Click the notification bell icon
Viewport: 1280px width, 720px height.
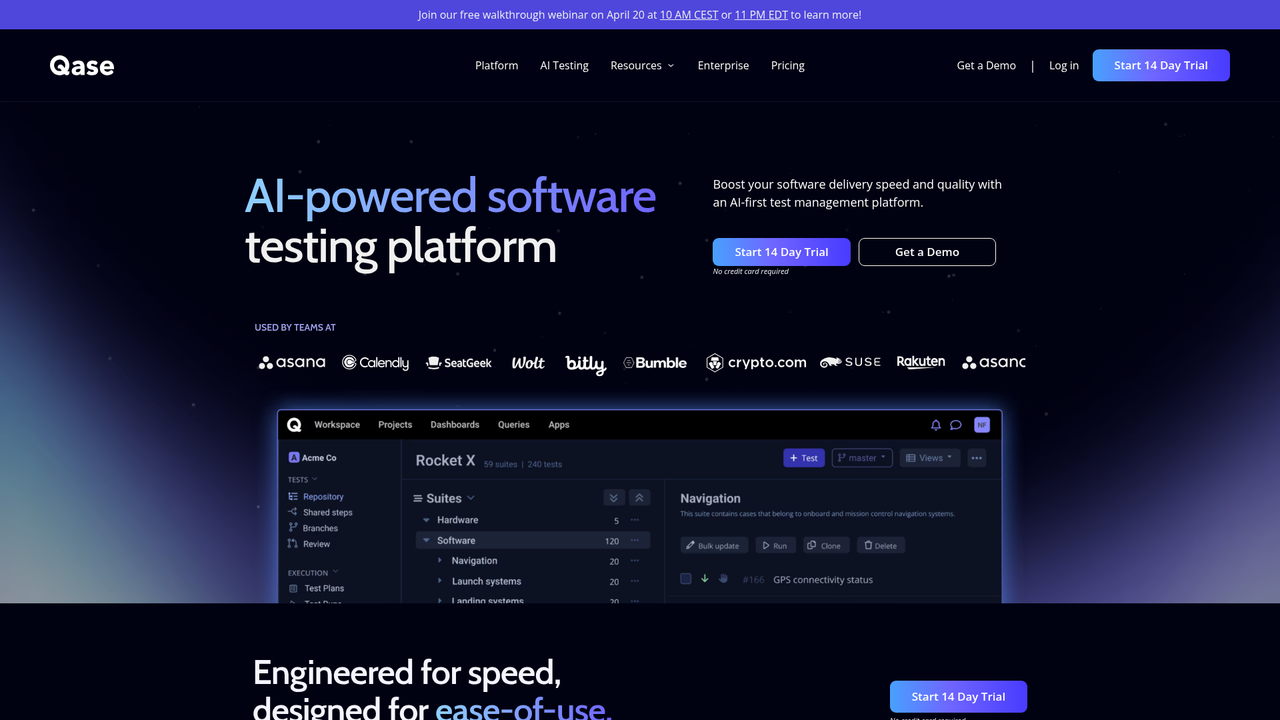pos(936,425)
